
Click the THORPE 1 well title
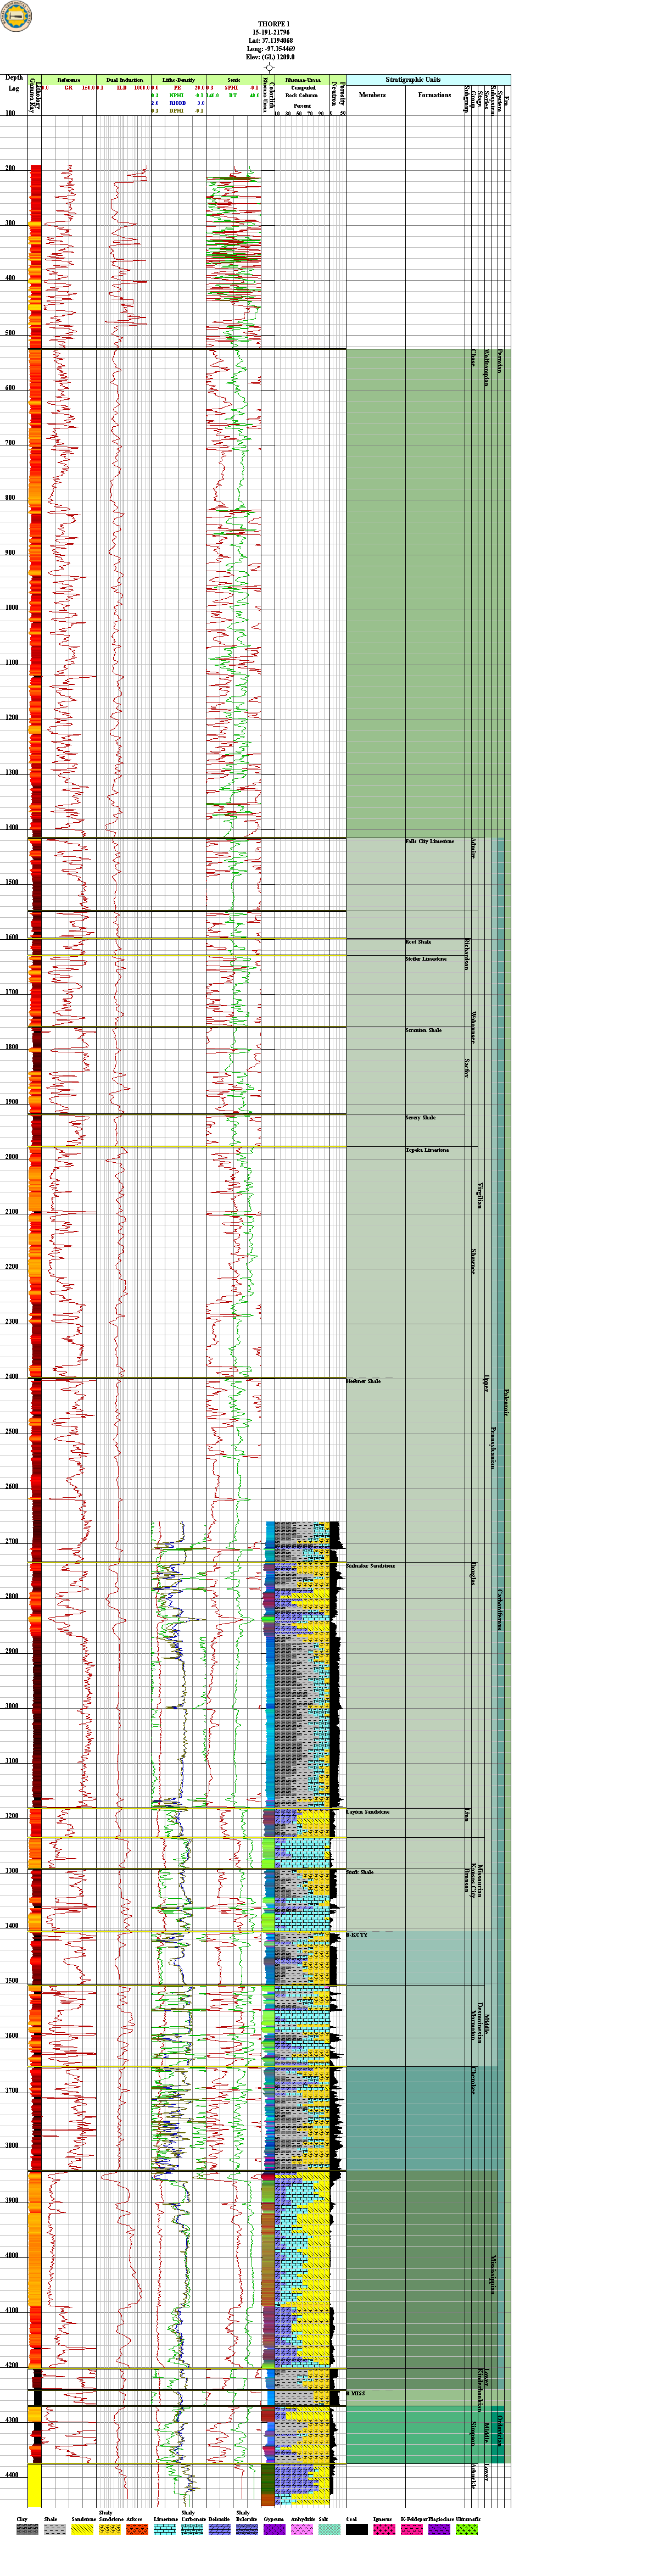(273, 24)
